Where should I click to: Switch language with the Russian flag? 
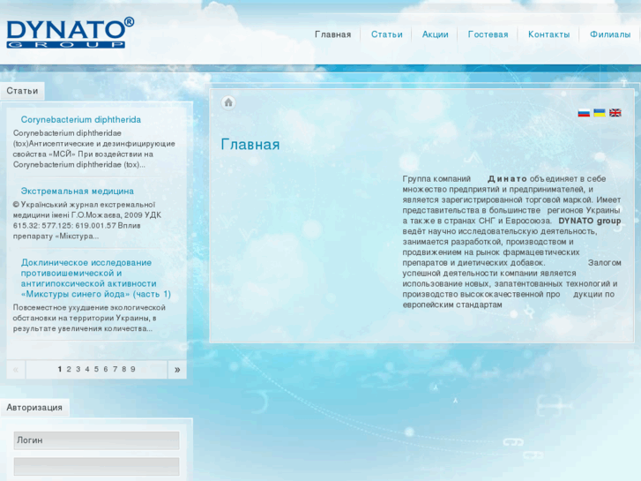pos(584,113)
